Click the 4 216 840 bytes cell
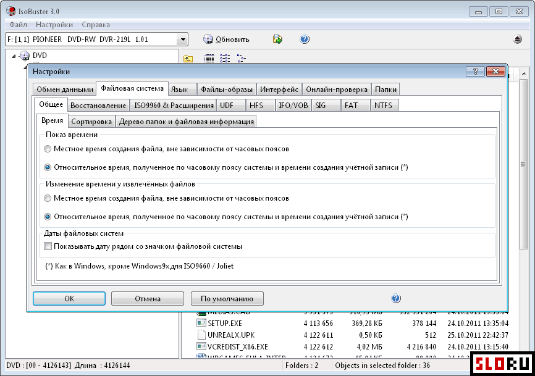The height and width of the screenshot is (376, 535). click(x=421, y=347)
